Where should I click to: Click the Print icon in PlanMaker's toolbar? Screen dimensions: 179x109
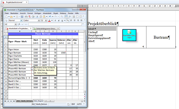click(x=26, y=17)
